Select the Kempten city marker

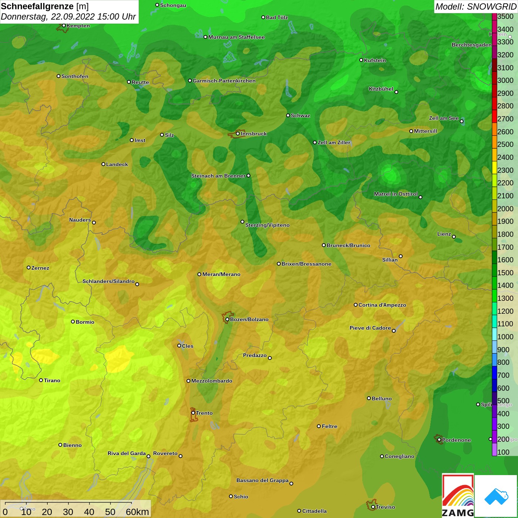(x=64, y=26)
